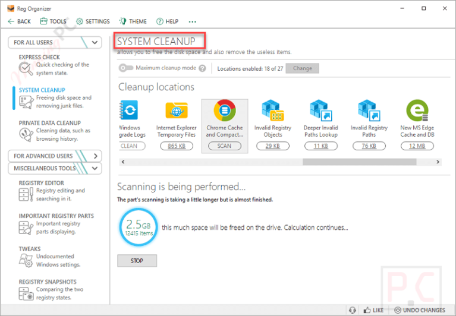Click the Internet Explorer Temporary Files icon
The width and height of the screenshot is (456, 316).
[x=177, y=110]
